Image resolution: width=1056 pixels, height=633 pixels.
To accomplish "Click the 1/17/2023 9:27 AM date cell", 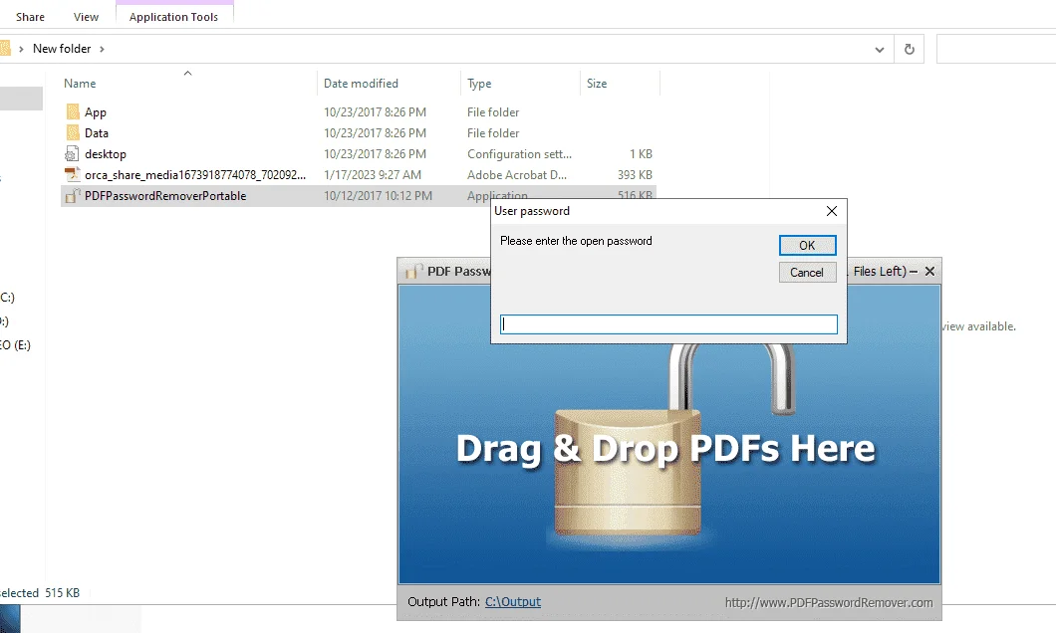I will [x=373, y=175].
